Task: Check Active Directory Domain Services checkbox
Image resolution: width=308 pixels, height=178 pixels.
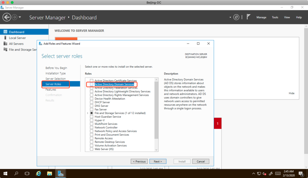Action: pyautogui.click(x=92, y=84)
